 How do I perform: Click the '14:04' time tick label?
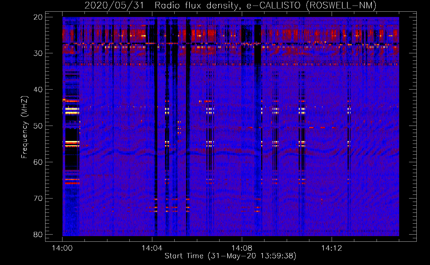point(152,248)
